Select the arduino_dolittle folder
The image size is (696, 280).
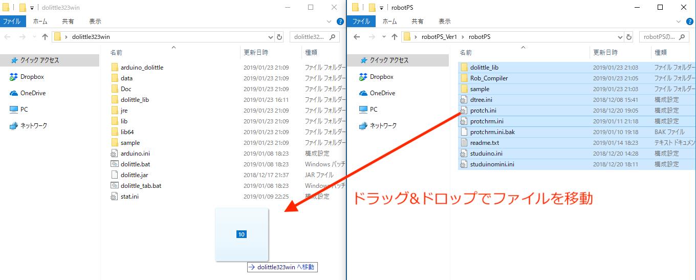[x=142, y=68]
